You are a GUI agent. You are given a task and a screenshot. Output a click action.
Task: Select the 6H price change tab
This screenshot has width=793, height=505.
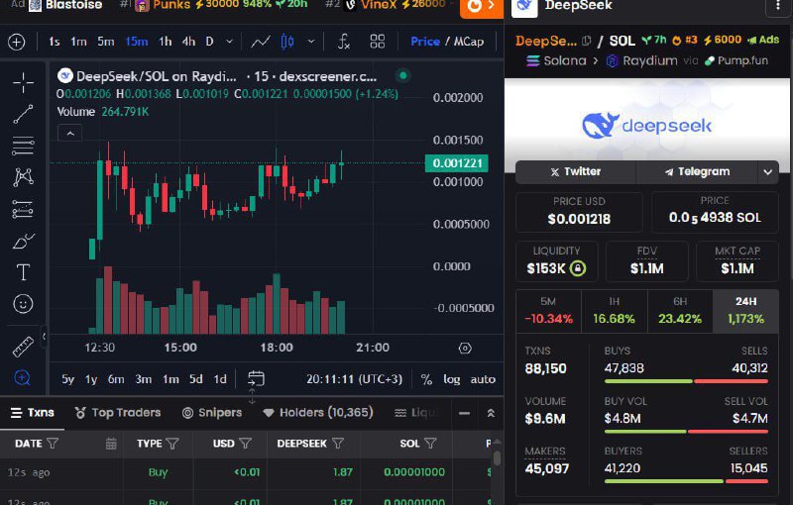680,311
